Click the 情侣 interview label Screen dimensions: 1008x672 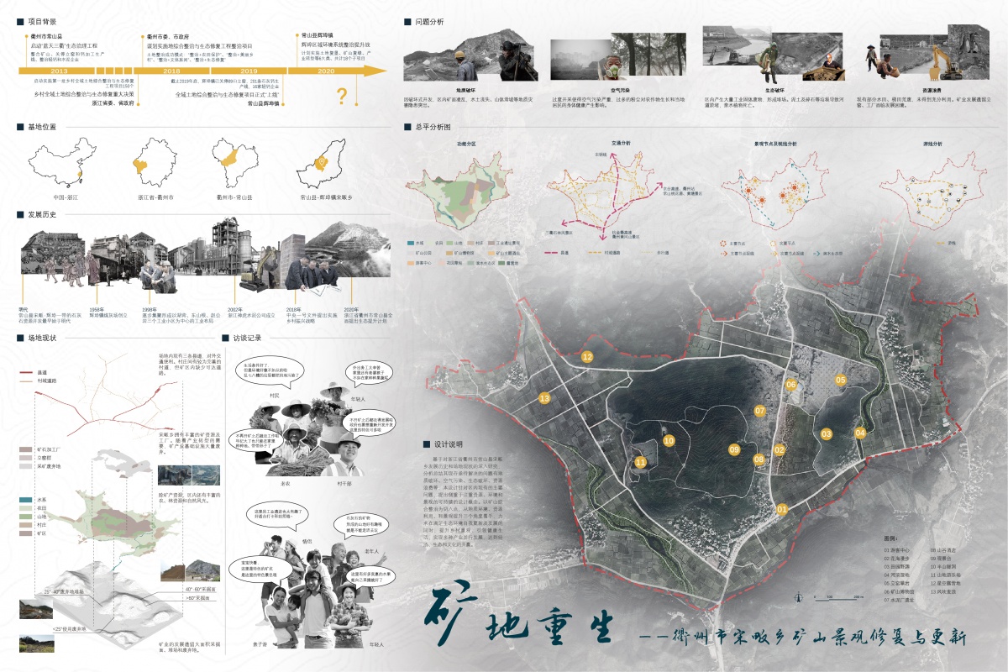pos(307,542)
